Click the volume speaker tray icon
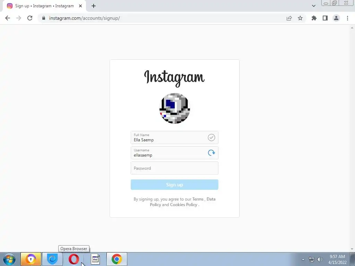 (320, 259)
